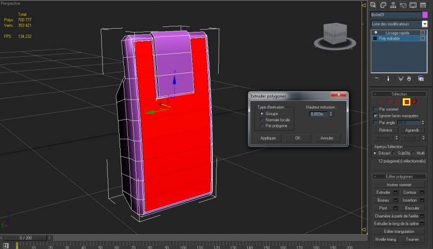Open settings box next to Contour
Screen dimensions: 433x249
[422, 192]
